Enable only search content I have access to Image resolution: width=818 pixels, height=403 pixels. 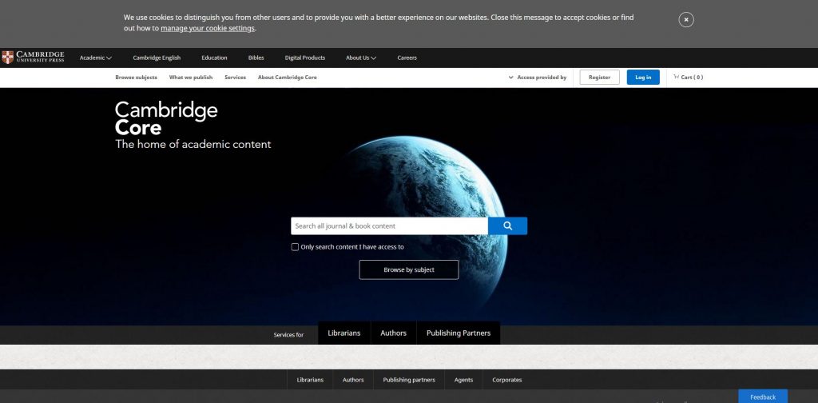point(295,247)
